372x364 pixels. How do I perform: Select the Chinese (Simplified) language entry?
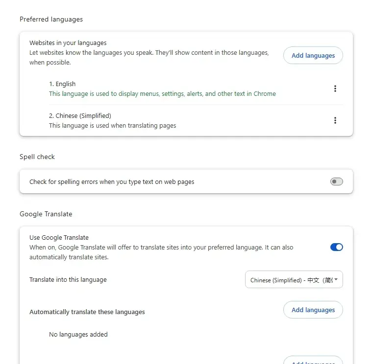[x=80, y=116]
